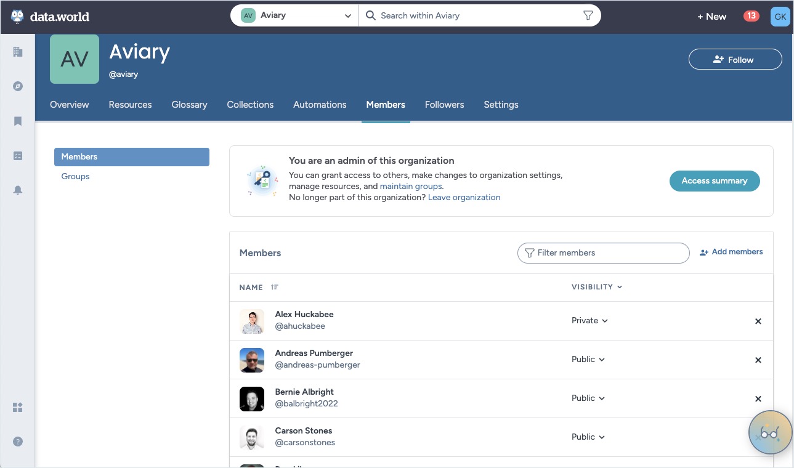This screenshot has width=794, height=468.
Task: Click Alex Huckabee's profile photo
Action: pyautogui.click(x=252, y=321)
